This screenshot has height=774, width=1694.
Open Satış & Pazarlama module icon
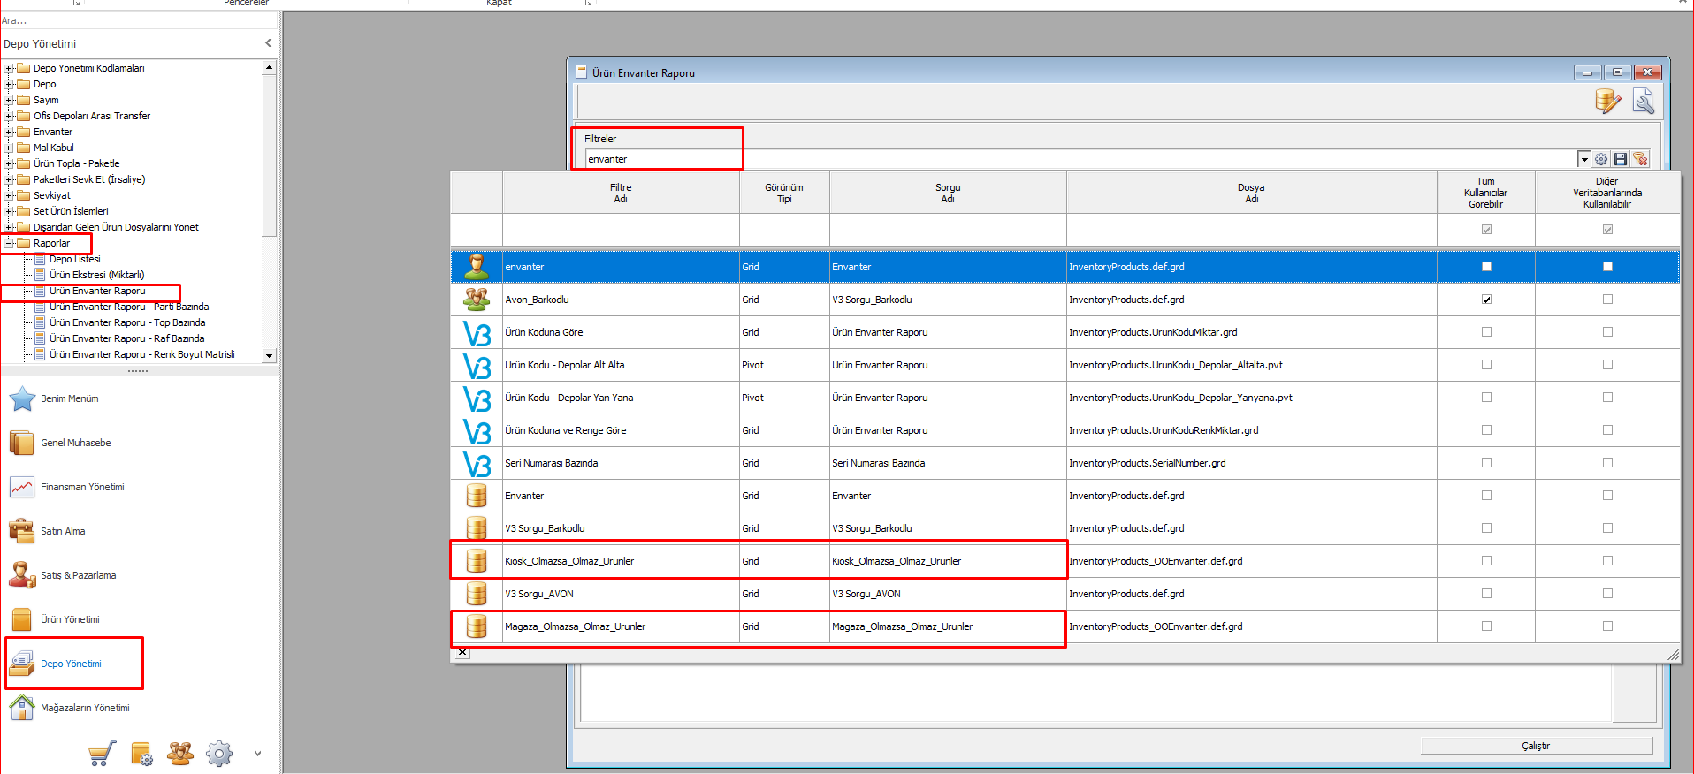[x=22, y=575]
